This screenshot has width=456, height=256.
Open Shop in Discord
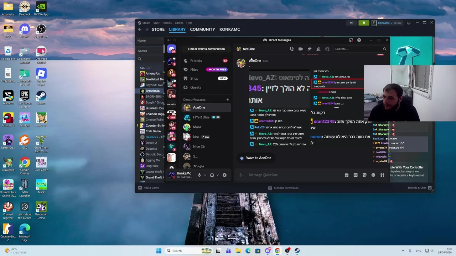[x=206, y=79]
